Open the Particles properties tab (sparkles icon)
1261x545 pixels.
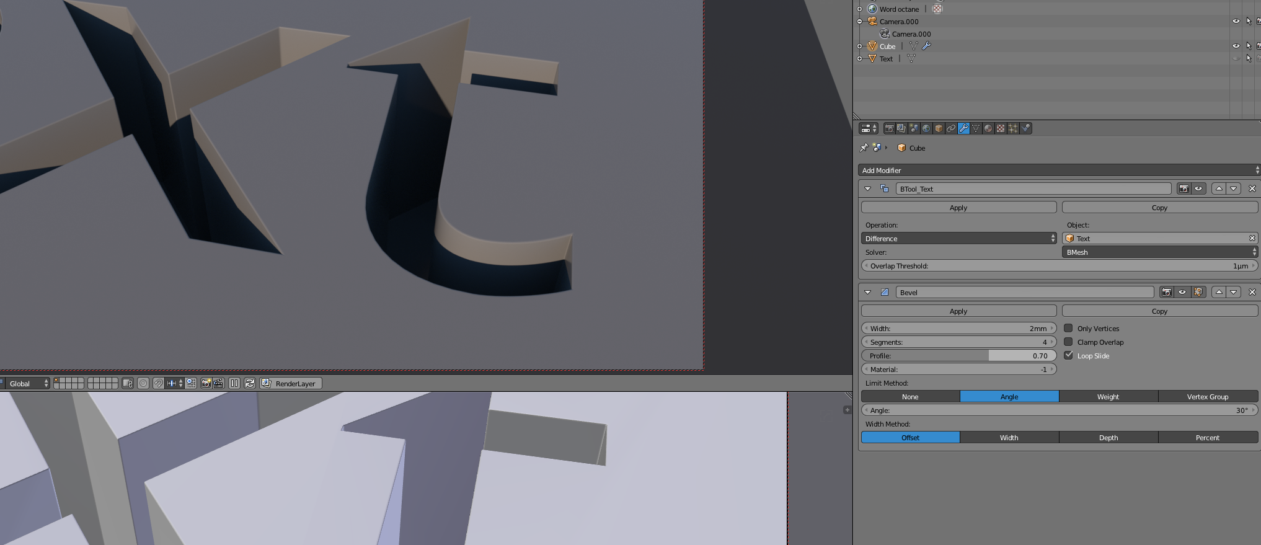coord(1013,128)
